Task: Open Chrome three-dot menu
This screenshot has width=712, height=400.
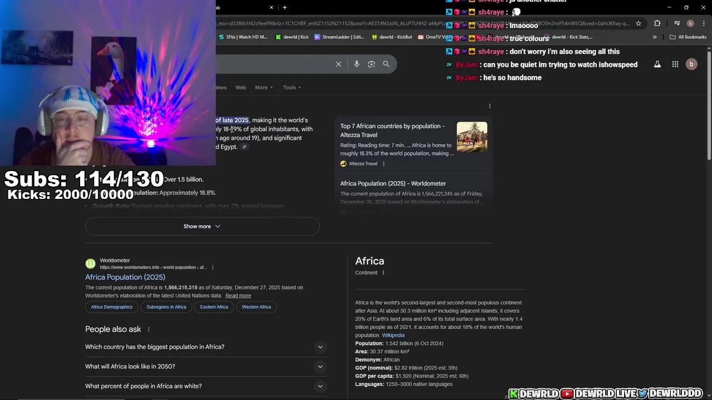Action: [704, 23]
